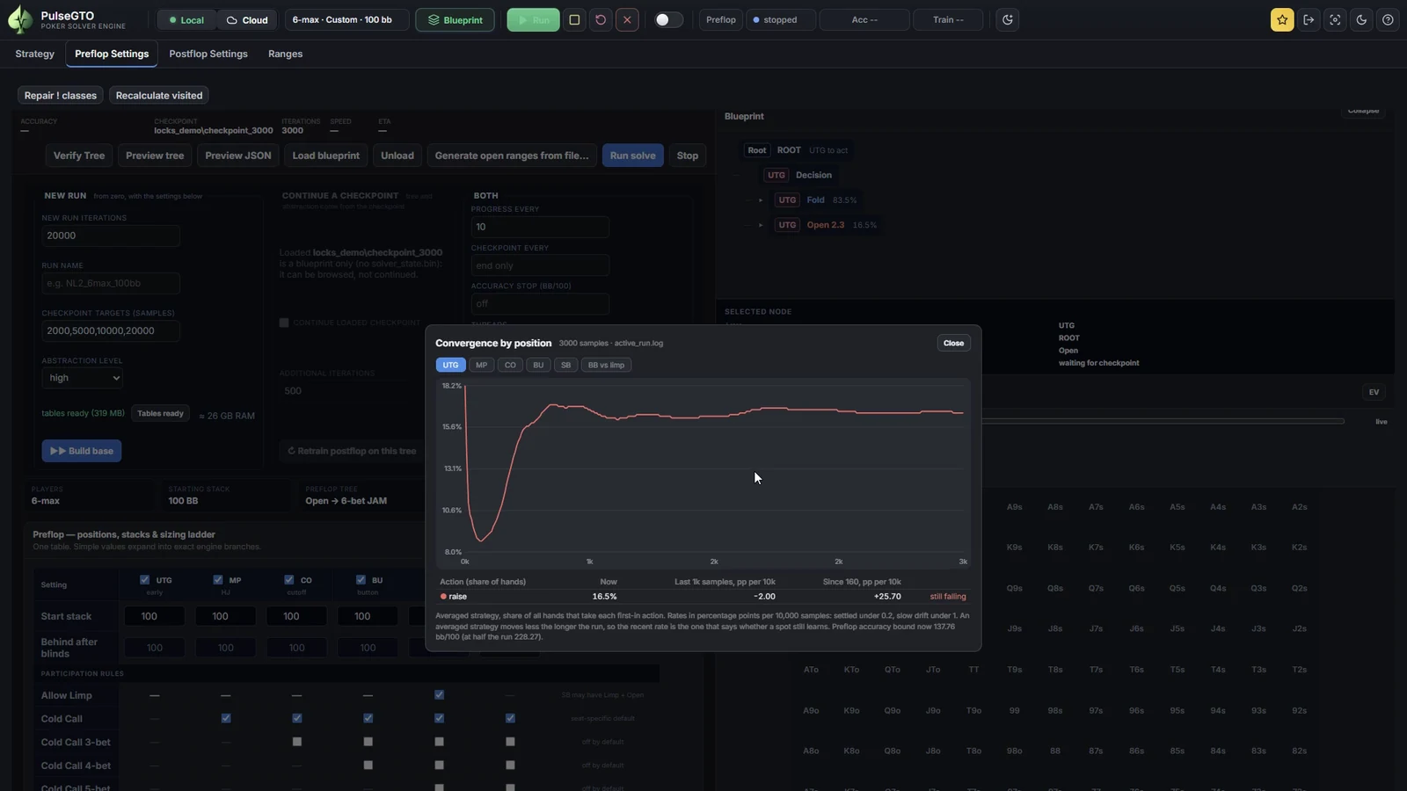Click the screenshot capture frame icon
Viewport: 1407px width, 791px height.
[1335, 19]
